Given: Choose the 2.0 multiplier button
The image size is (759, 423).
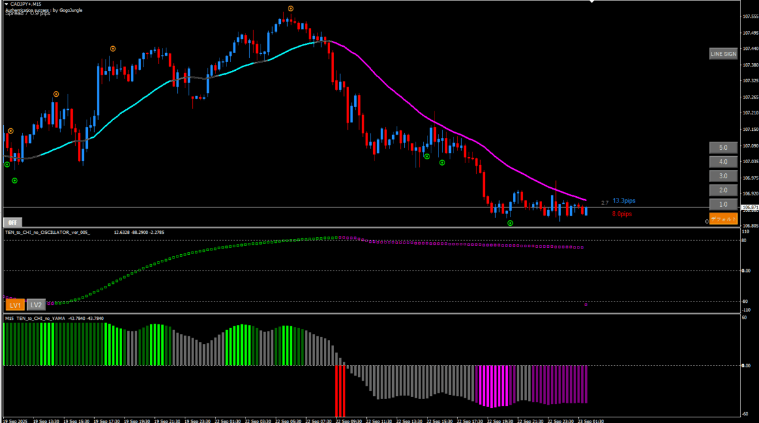Looking at the screenshot, I should tap(723, 190).
